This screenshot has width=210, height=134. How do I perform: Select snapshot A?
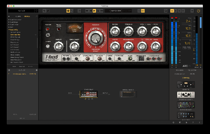[x=172, y=11]
